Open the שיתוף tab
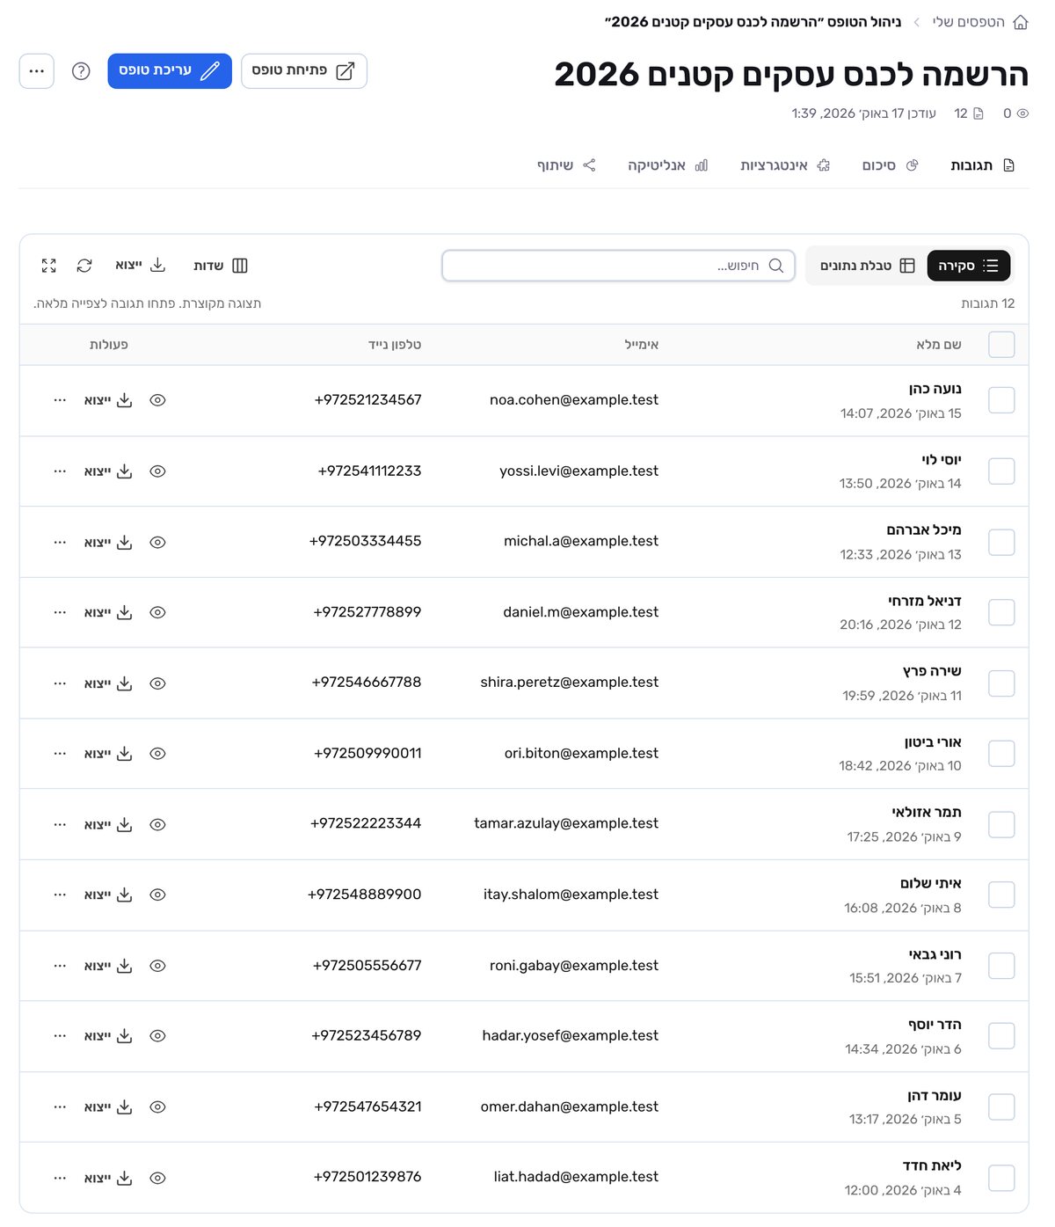1055x1227 pixels. click(x=566, y=165)
